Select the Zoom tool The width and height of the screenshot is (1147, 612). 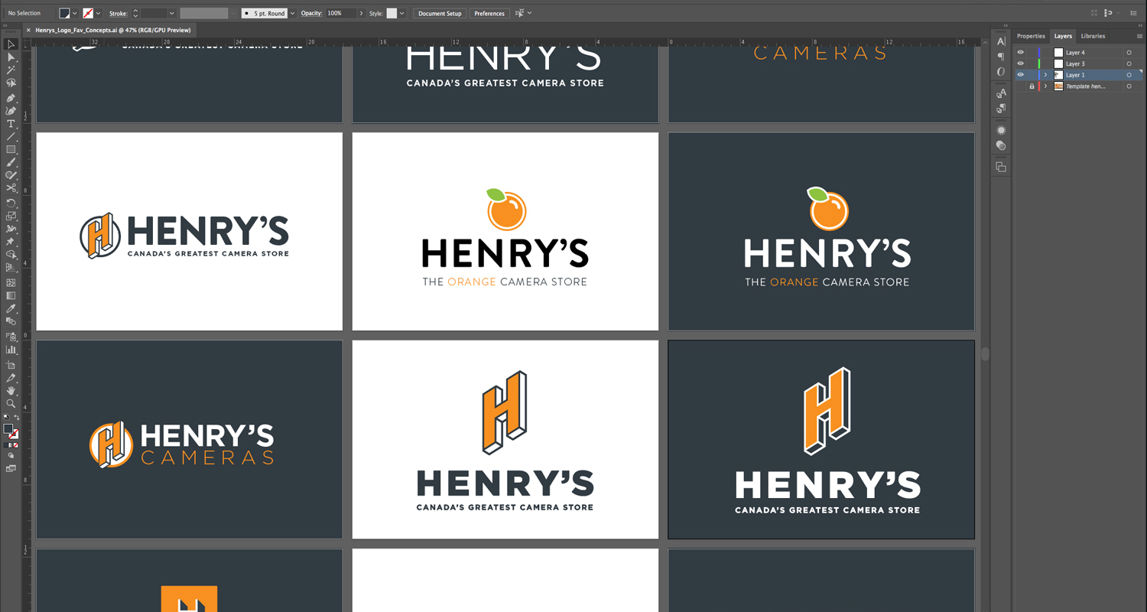[x=11, y=404]
